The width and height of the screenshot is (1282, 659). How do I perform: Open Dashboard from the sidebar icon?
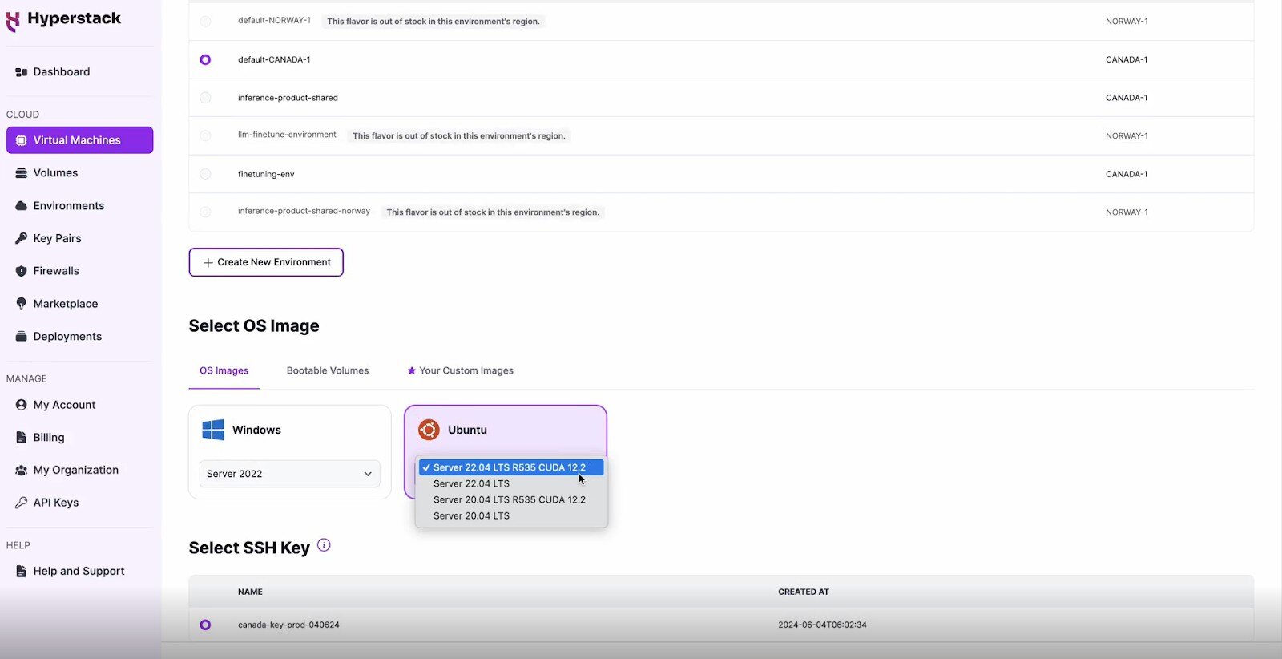tap(22, 72)
